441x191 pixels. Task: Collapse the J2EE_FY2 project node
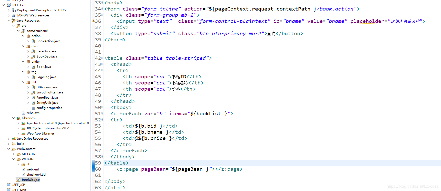pos(4,5)
